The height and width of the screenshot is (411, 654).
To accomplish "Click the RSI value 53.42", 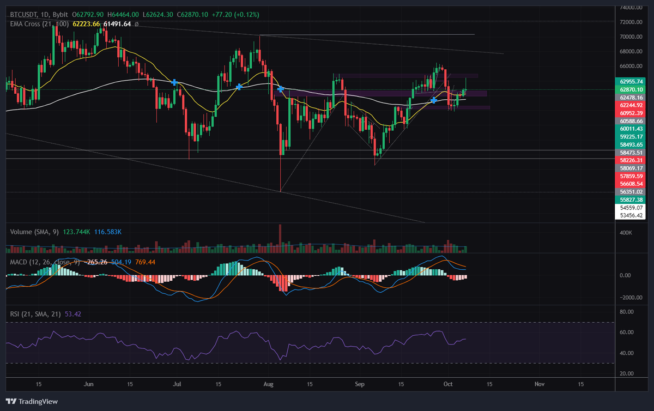I will 73,314.
